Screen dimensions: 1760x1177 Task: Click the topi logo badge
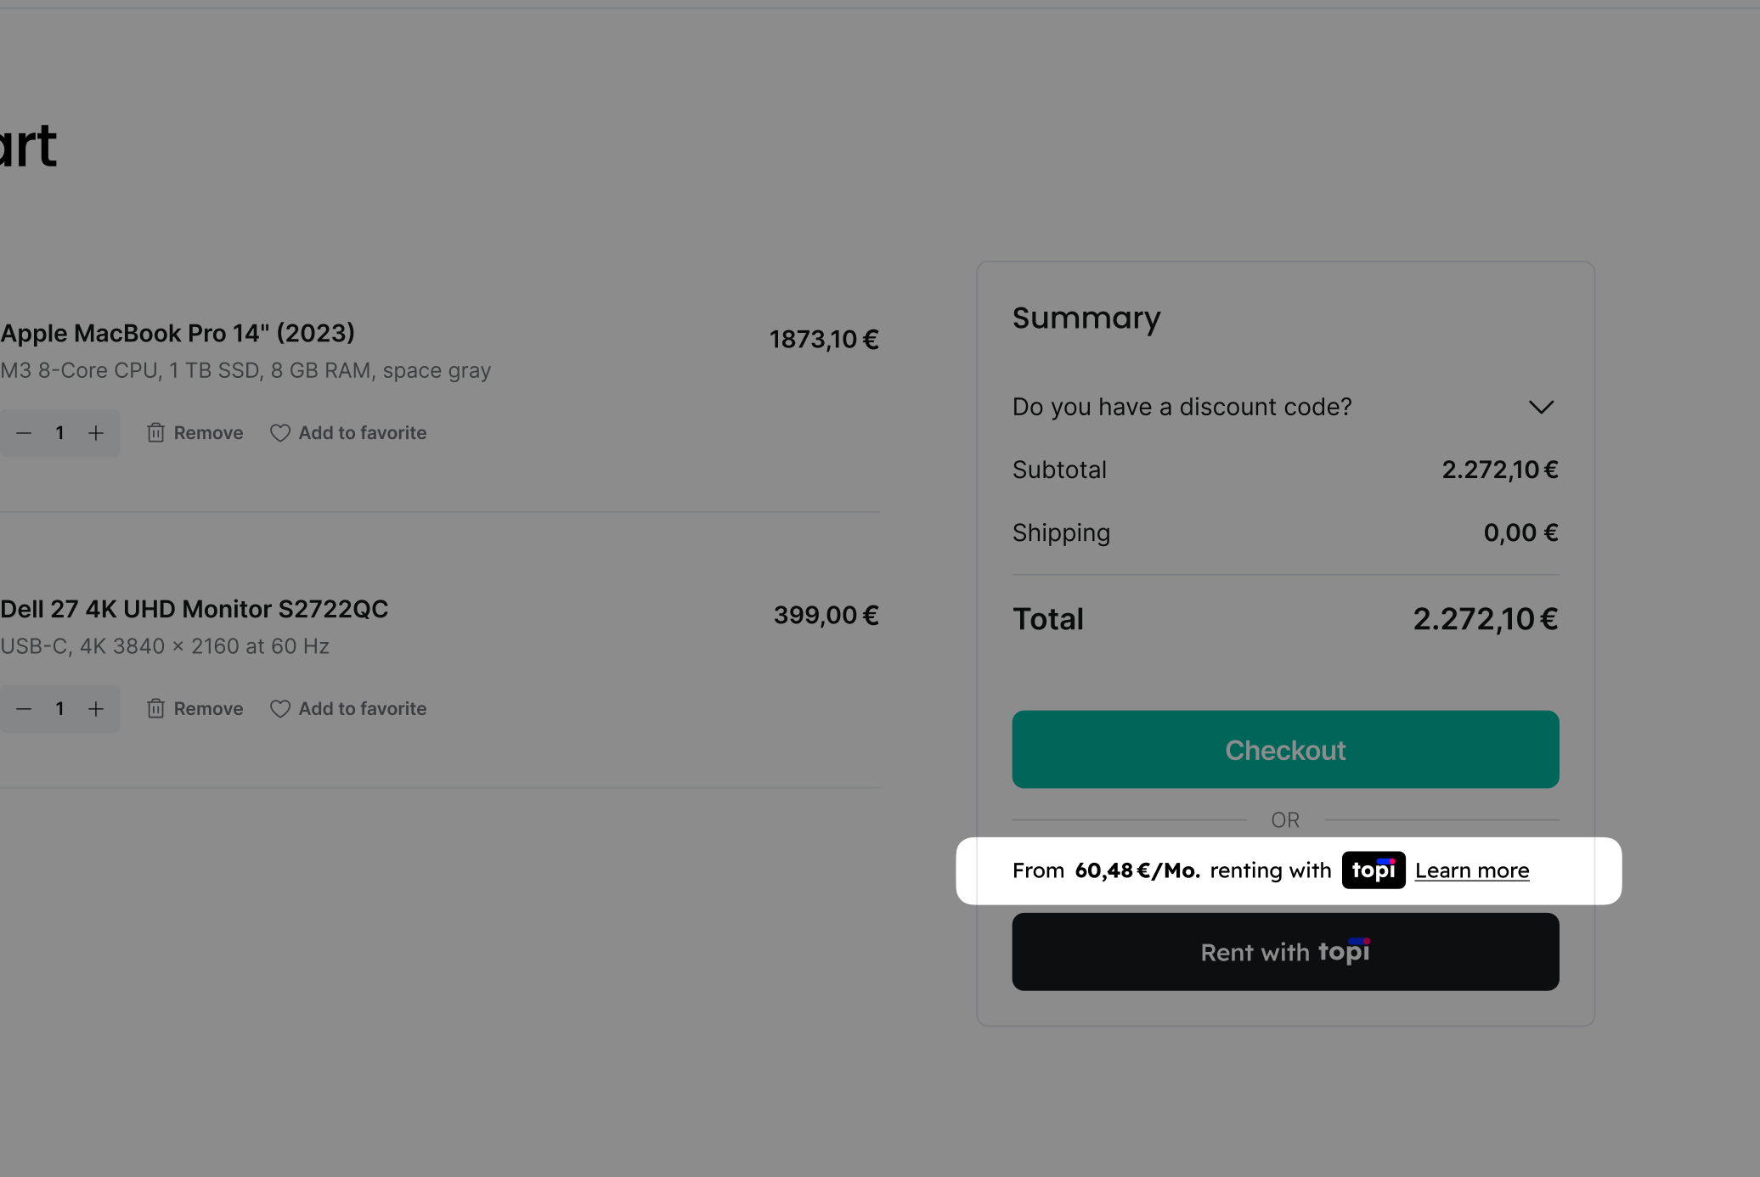(1374, 870)
